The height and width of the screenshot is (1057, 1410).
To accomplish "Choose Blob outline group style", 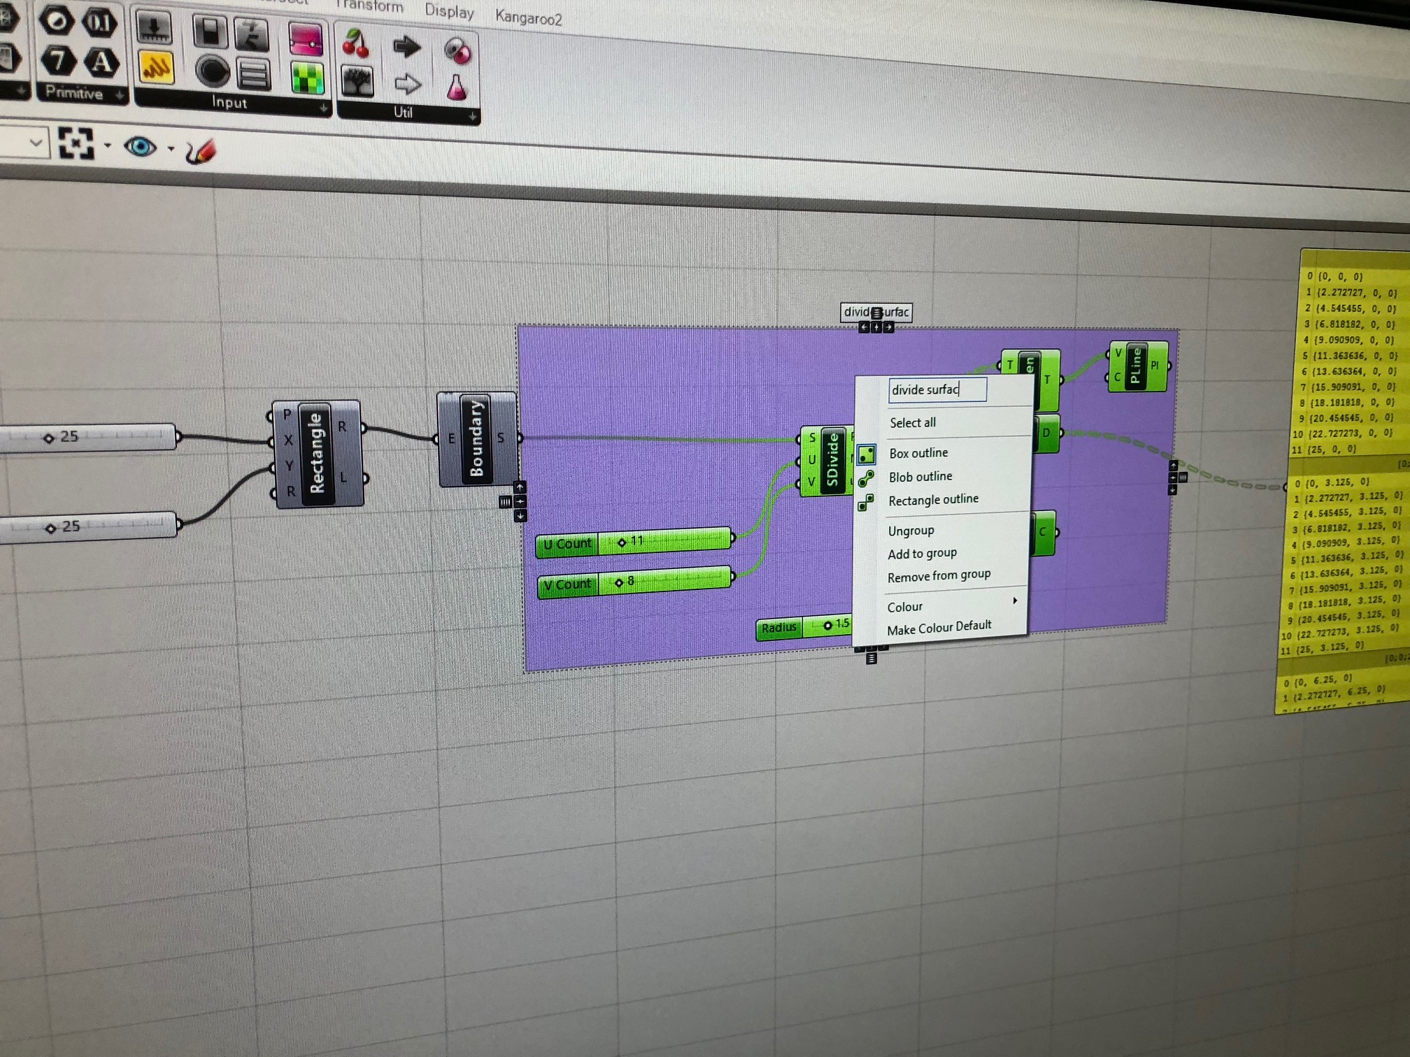I will 920,477.
